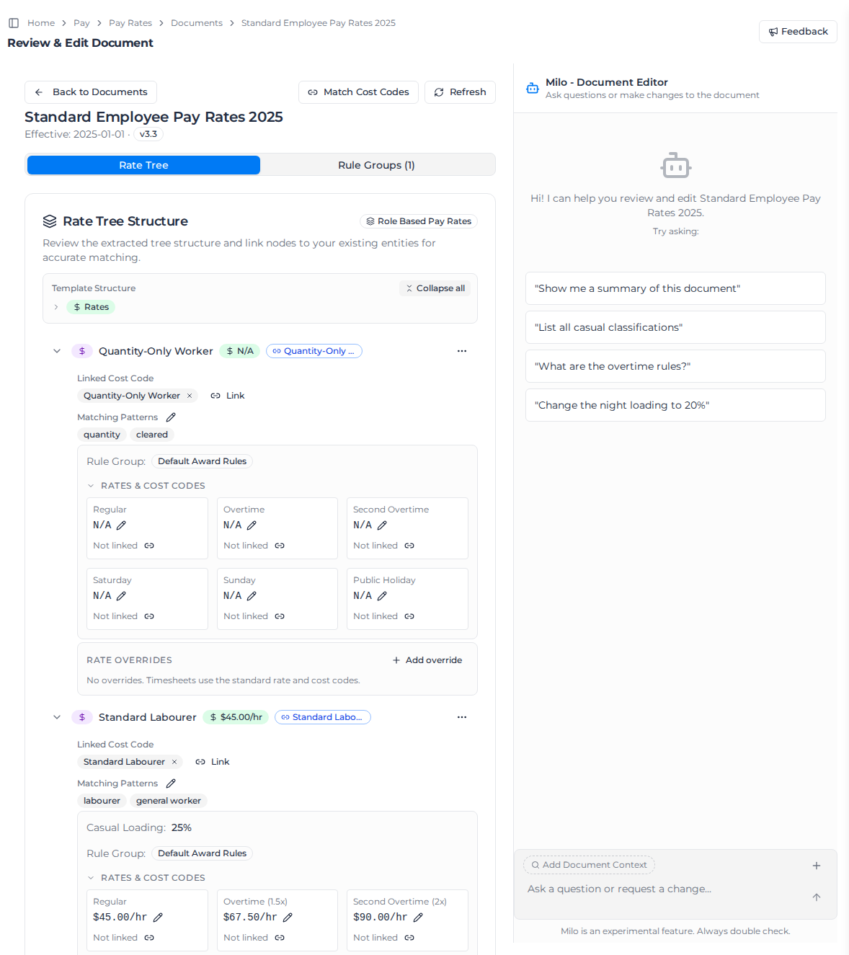Edit the Sunday N/A rate
The image size is (849, 955).
click(x=252, y=596)
